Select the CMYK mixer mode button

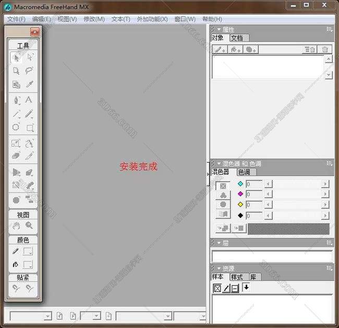point(223,185)
